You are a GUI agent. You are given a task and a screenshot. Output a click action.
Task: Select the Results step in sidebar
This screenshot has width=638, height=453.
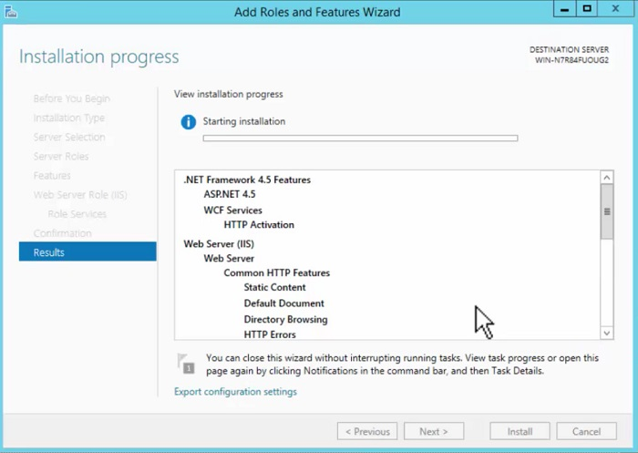point(87,252)
